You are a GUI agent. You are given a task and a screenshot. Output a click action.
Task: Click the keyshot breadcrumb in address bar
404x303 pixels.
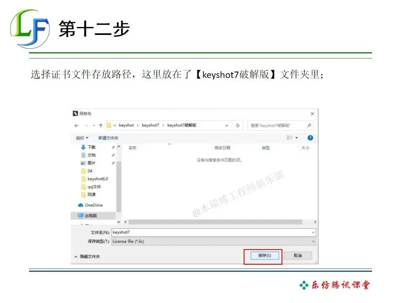(x=126, y=125)
